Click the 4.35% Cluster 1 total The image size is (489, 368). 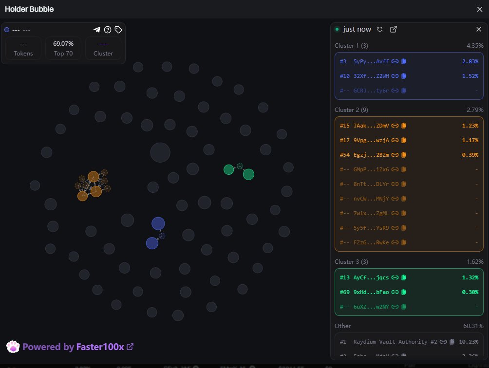point(475,45)
